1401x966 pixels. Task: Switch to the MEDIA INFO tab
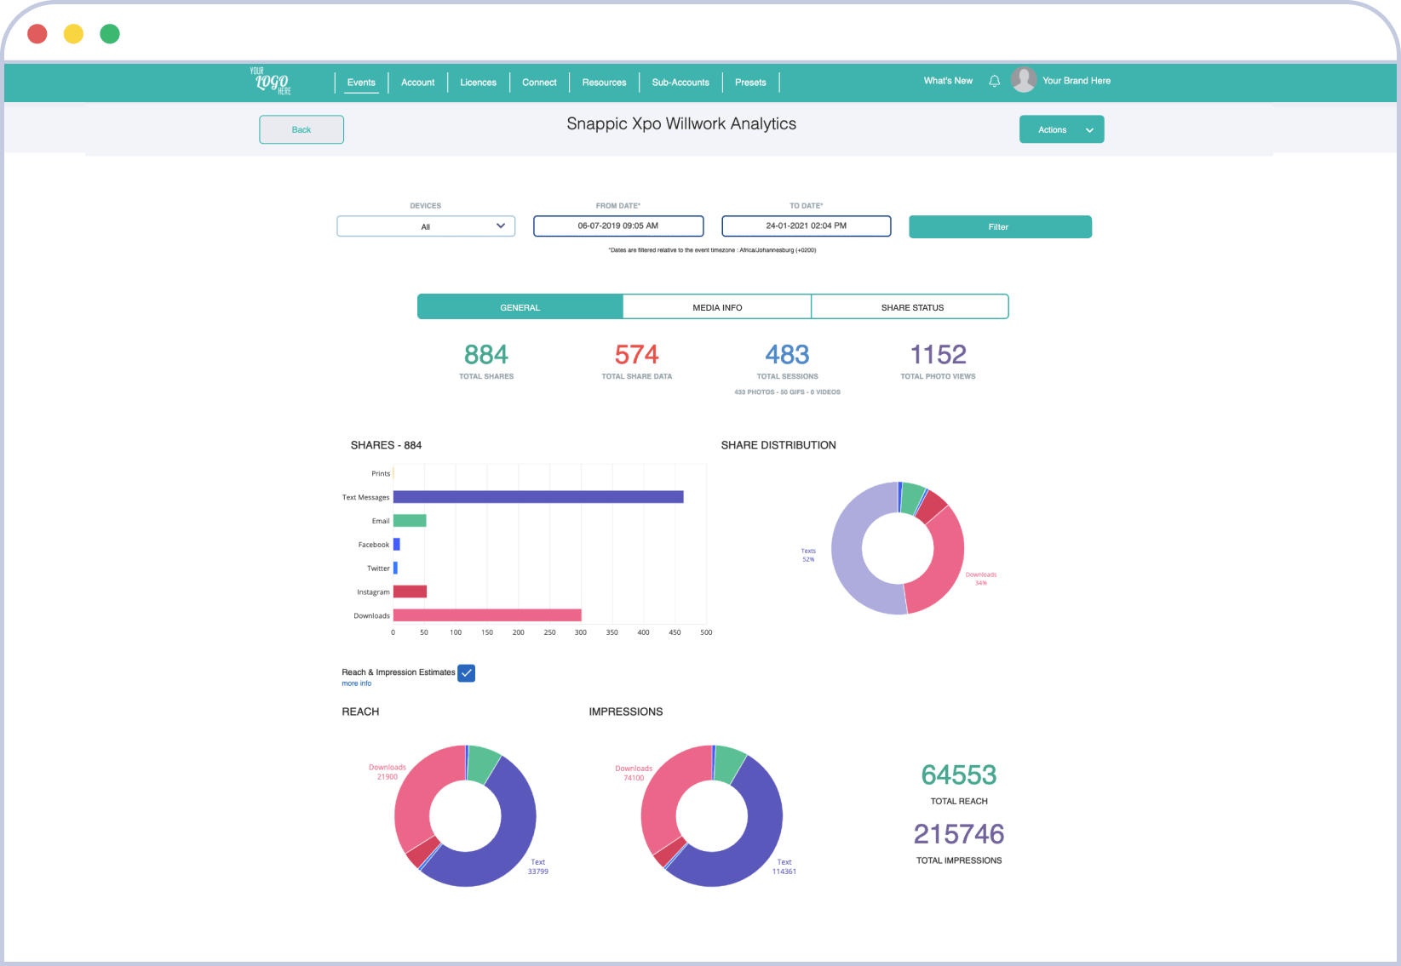pos(717,307)
